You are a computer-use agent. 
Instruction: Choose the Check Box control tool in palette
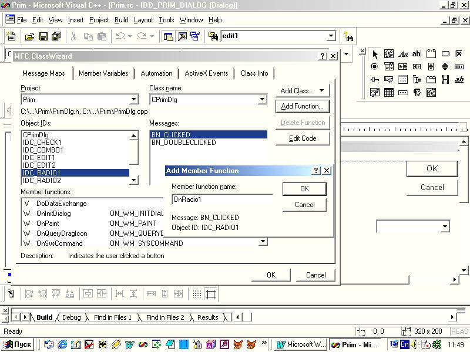pos(459,54)
